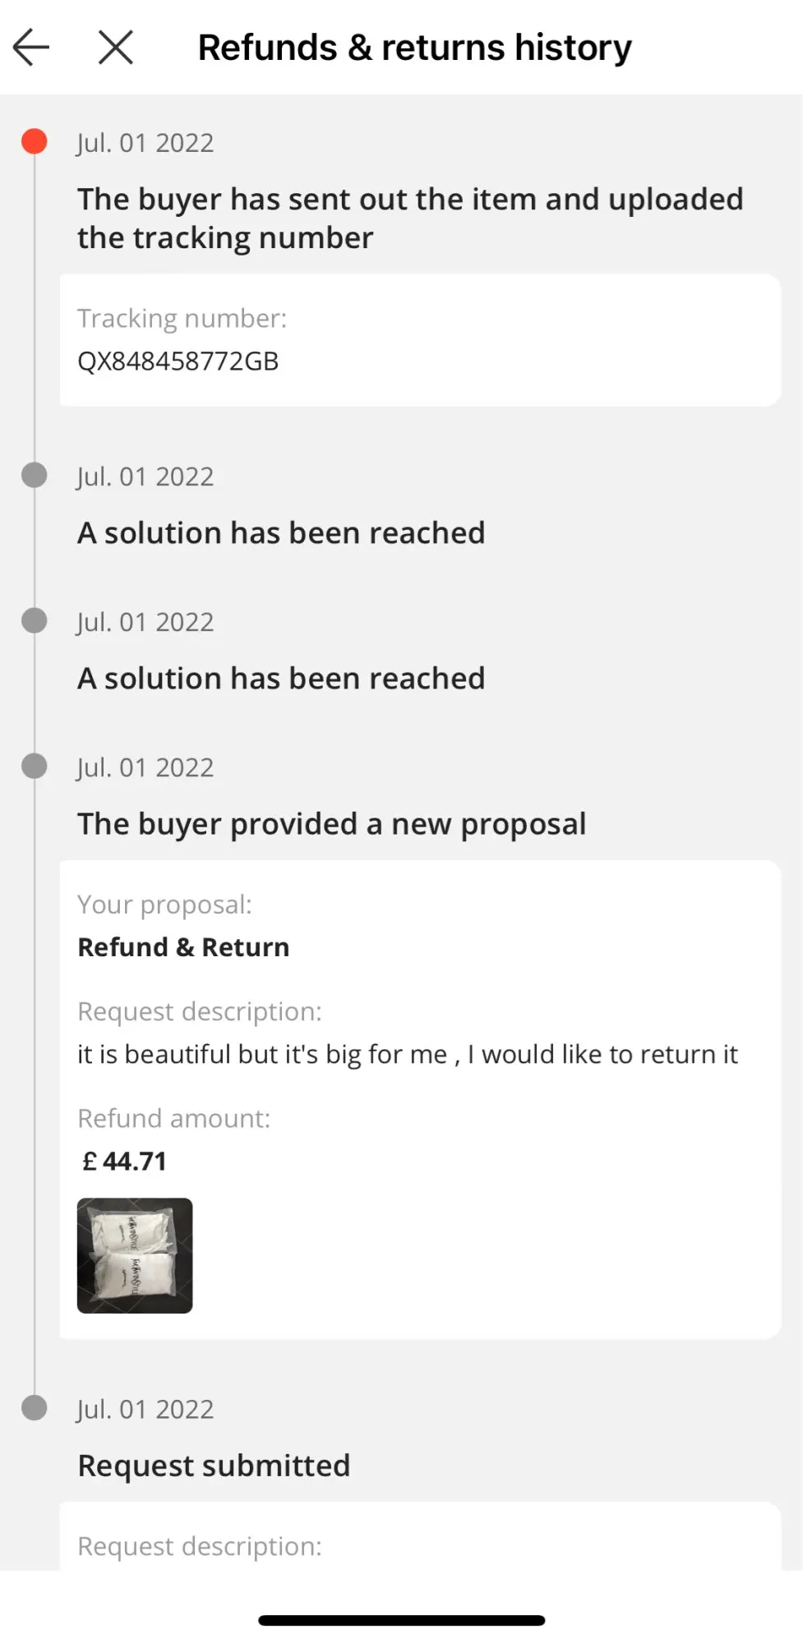Screen dimensions: 803x1643
Task: Select tracking number QX848458772GB
Action: [178, 361]
